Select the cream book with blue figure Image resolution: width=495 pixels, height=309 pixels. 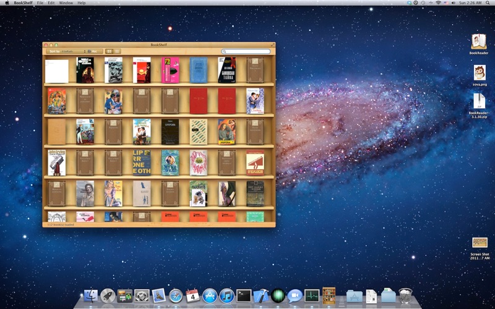(x=142, y=193)
